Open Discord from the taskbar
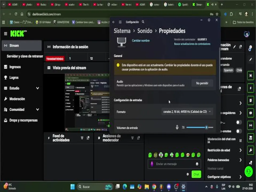 (x=169, y=187)
